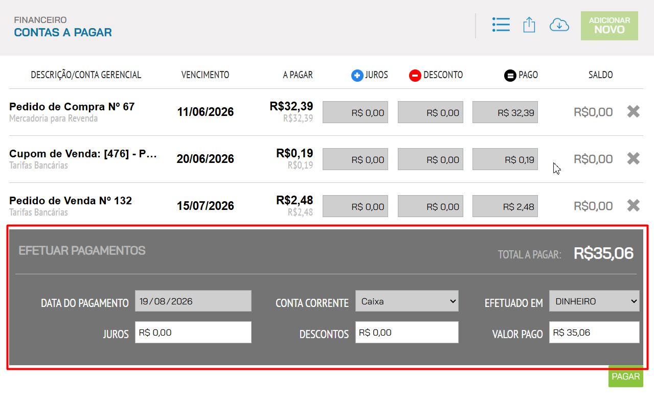Click Juros field for Cupom de Venda row

point(355,159)
